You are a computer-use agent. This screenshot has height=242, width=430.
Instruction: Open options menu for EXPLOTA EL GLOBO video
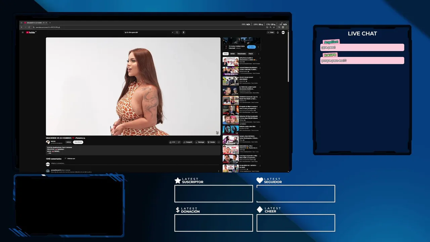(x=260, y=58)
